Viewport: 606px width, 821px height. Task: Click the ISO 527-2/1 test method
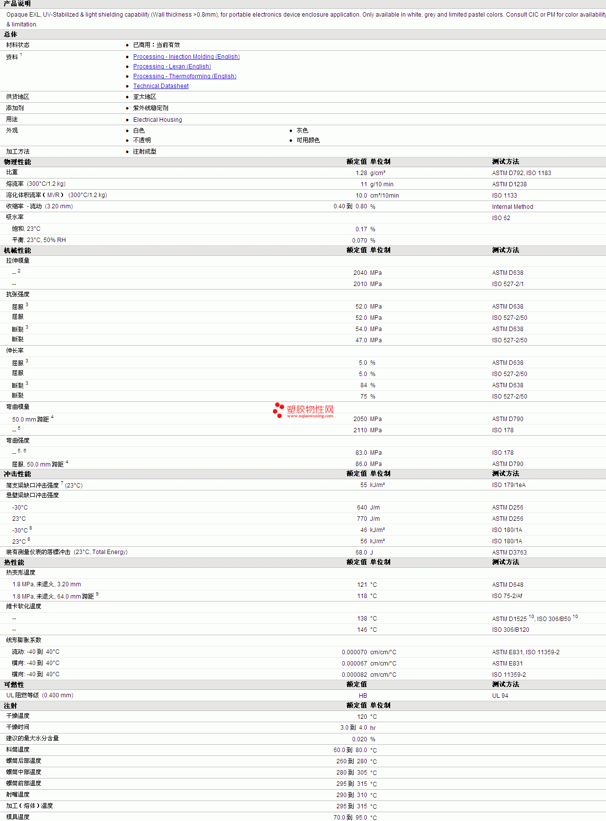click(x=508, y=284)
